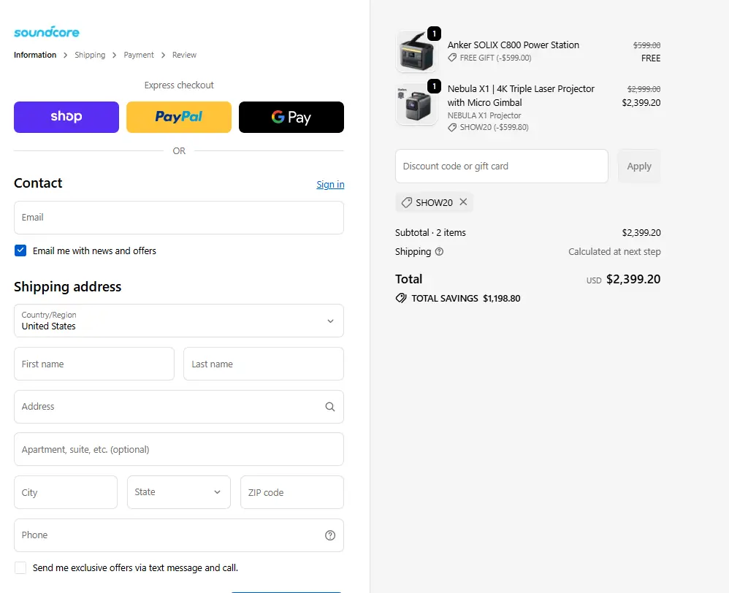Remove the SHOW20 discount code

point(463,202)
